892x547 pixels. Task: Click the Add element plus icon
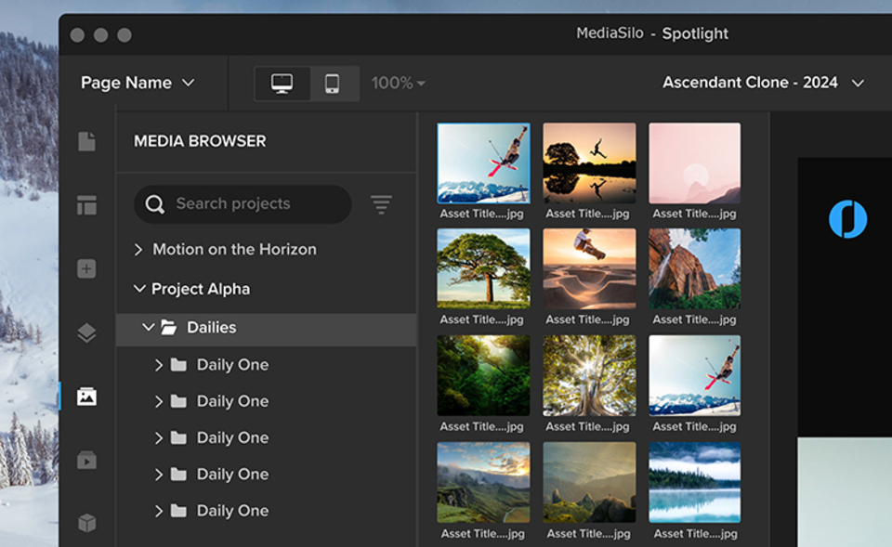point(85,268)
